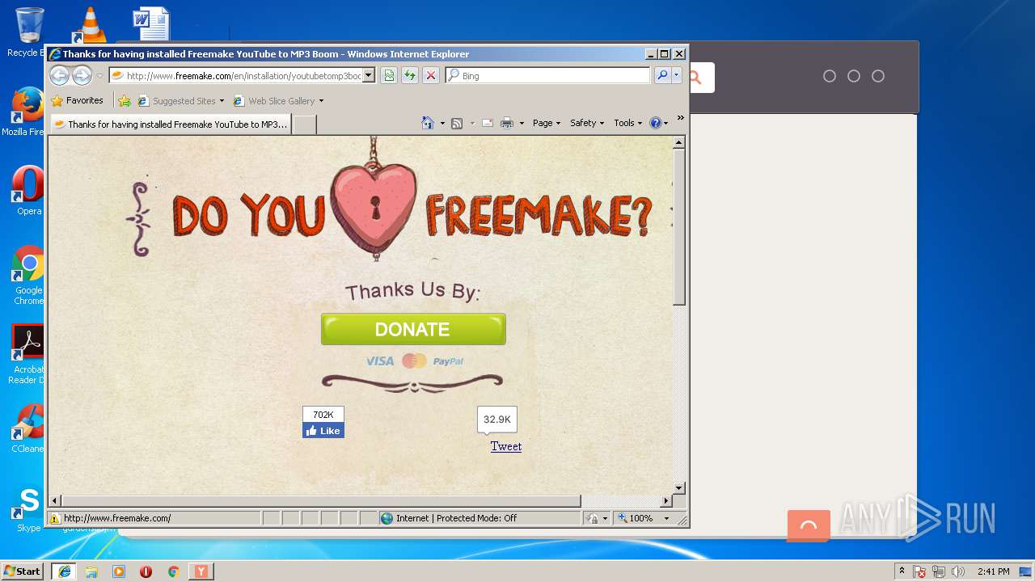
Task: Expand the command bar overflow chevron
Action: click(x=681, y=118)
